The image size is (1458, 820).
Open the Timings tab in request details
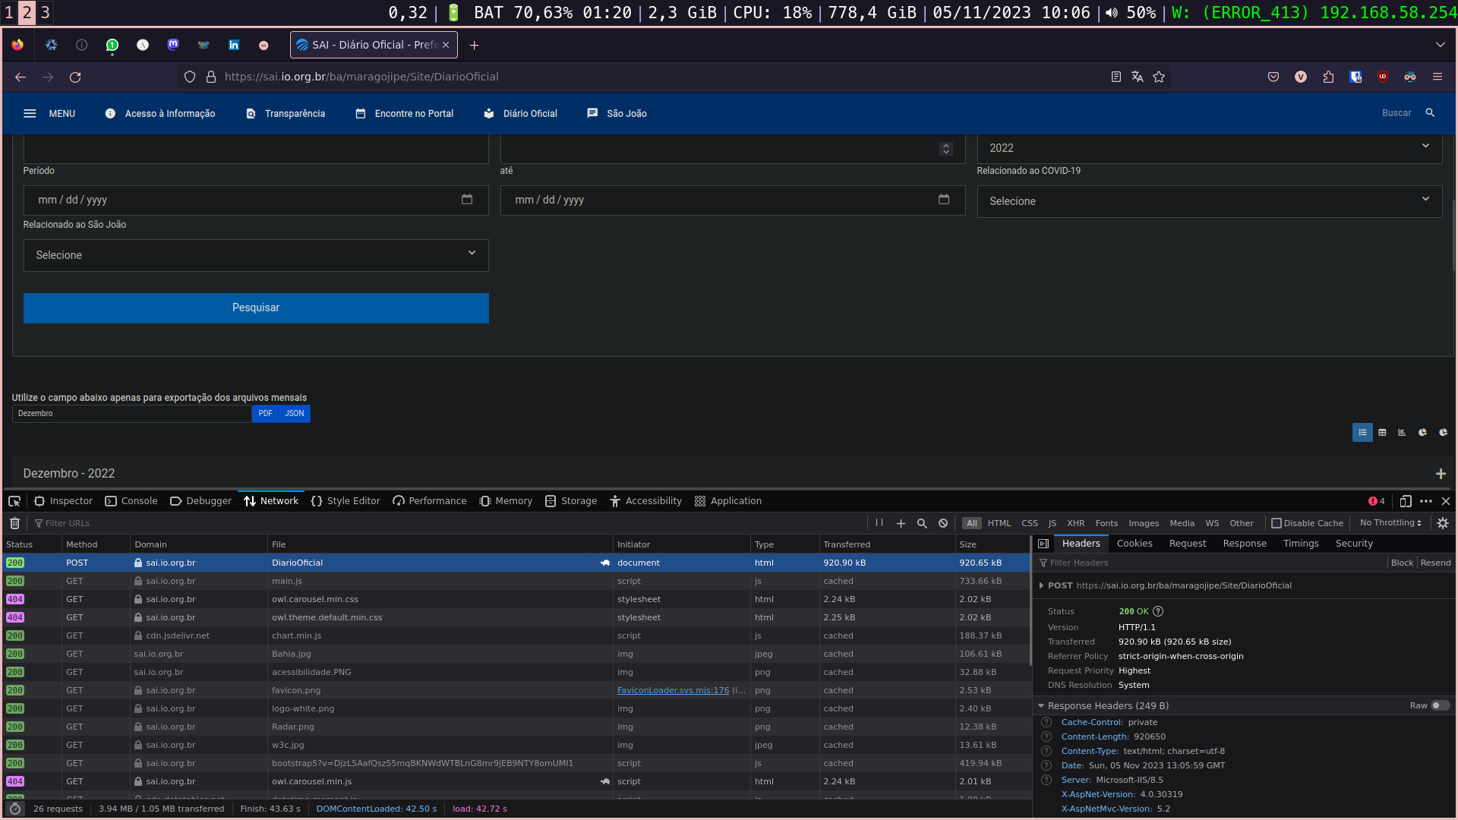(1301, 544)
